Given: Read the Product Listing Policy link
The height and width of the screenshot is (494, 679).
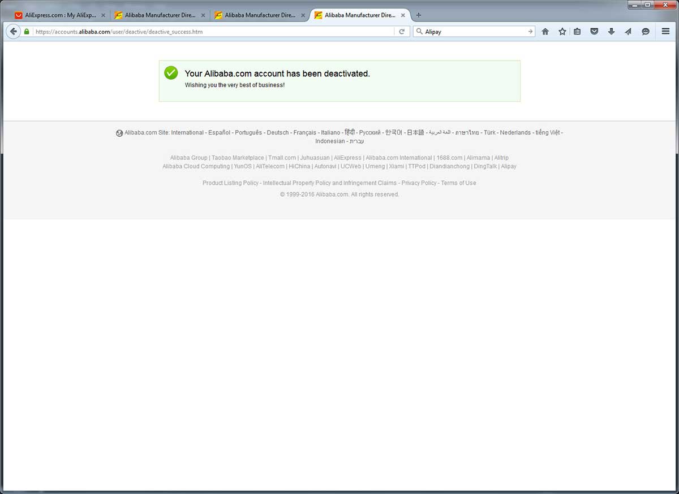Looking at the screenshot, I should click(230, 183).
